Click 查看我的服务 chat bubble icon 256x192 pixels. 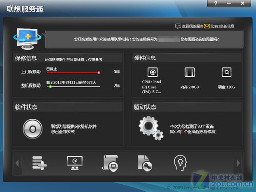click(178, 26)
